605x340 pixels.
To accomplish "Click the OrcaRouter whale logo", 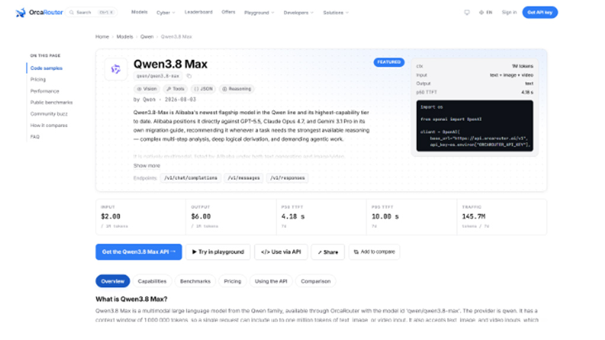I will coord(21,12).
